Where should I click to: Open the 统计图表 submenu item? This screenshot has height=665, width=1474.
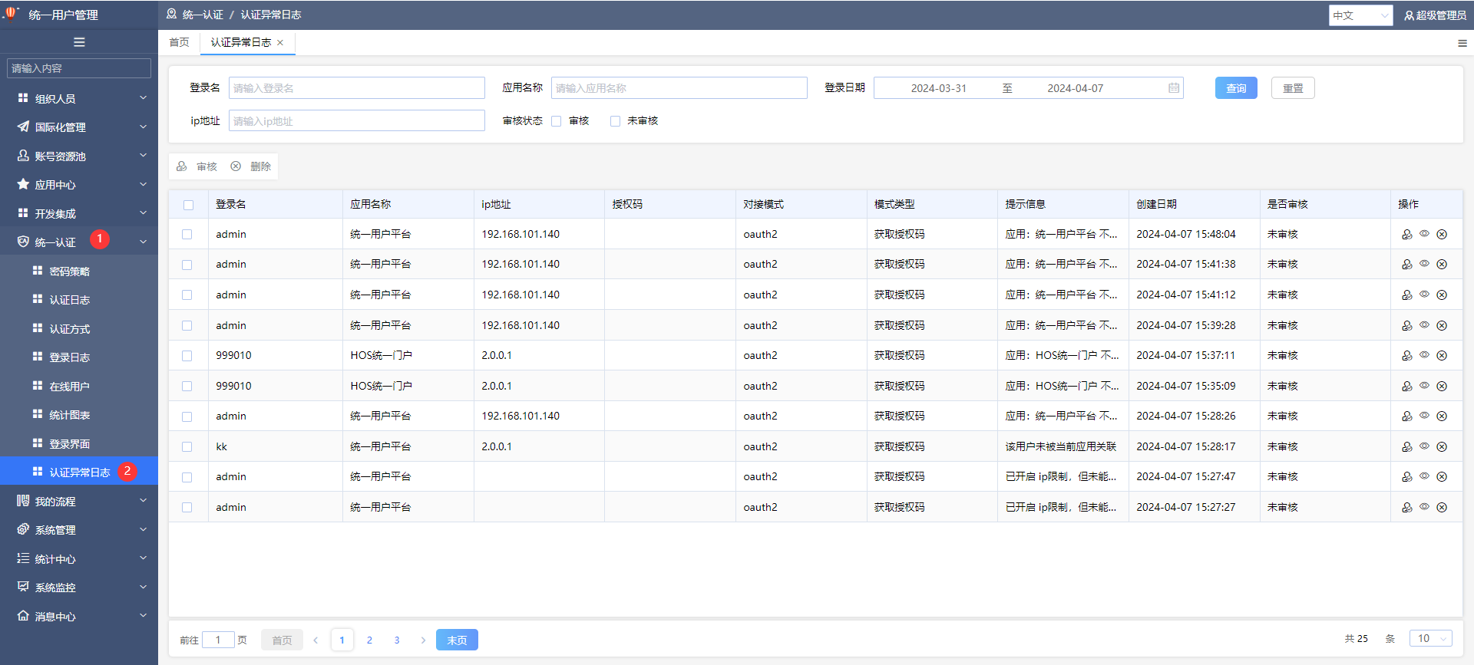79,414
